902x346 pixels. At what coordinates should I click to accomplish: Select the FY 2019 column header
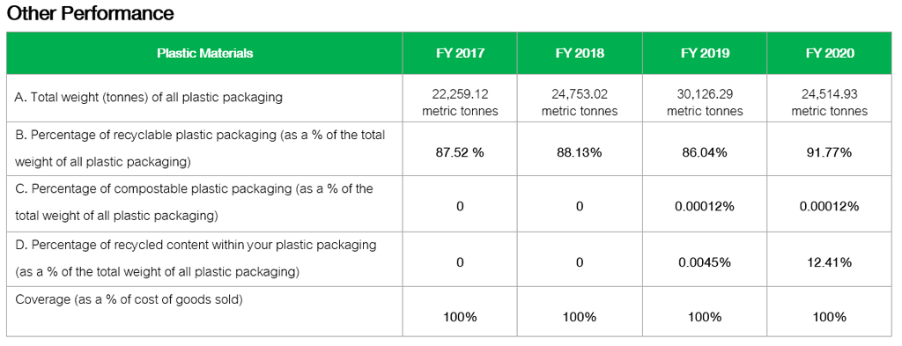pyautogui.click(x=705, y=54)
